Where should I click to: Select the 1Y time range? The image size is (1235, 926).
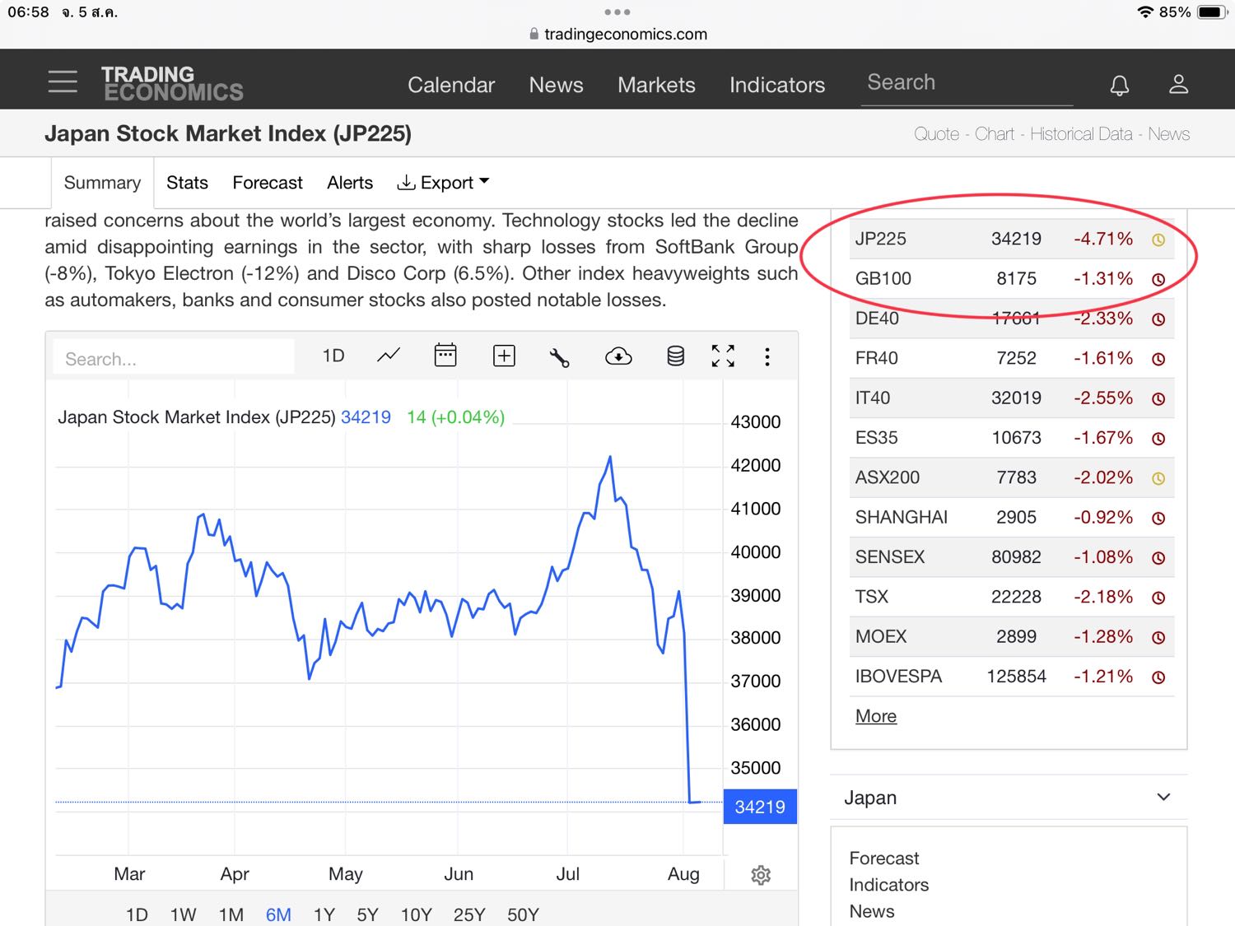coord(324,914)
